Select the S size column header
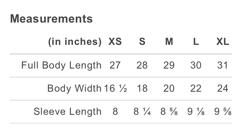The image size is (232, 136). coord(142,42)
